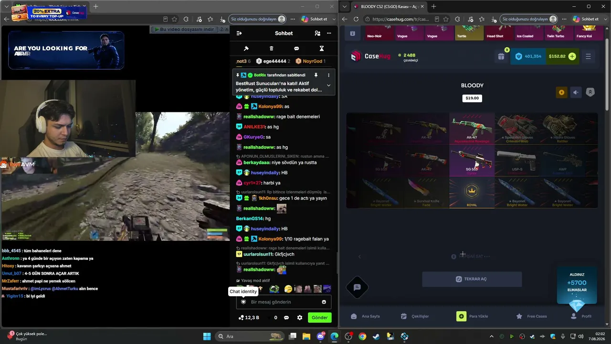
Task: Click the small chat bubble icon beside settings
Action: (286, 317)
